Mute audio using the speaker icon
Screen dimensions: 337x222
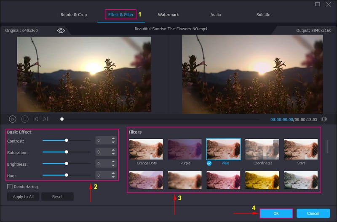[324, 119]
